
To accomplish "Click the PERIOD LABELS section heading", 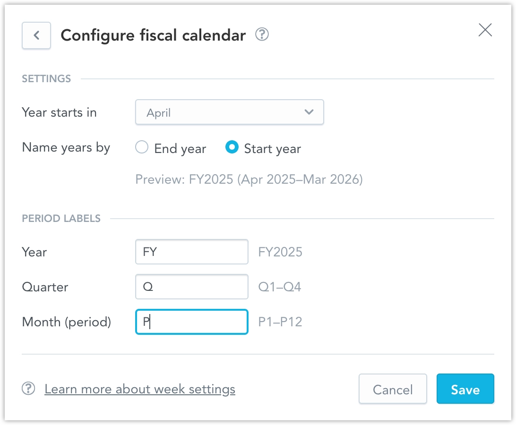I will click(61, 218).
